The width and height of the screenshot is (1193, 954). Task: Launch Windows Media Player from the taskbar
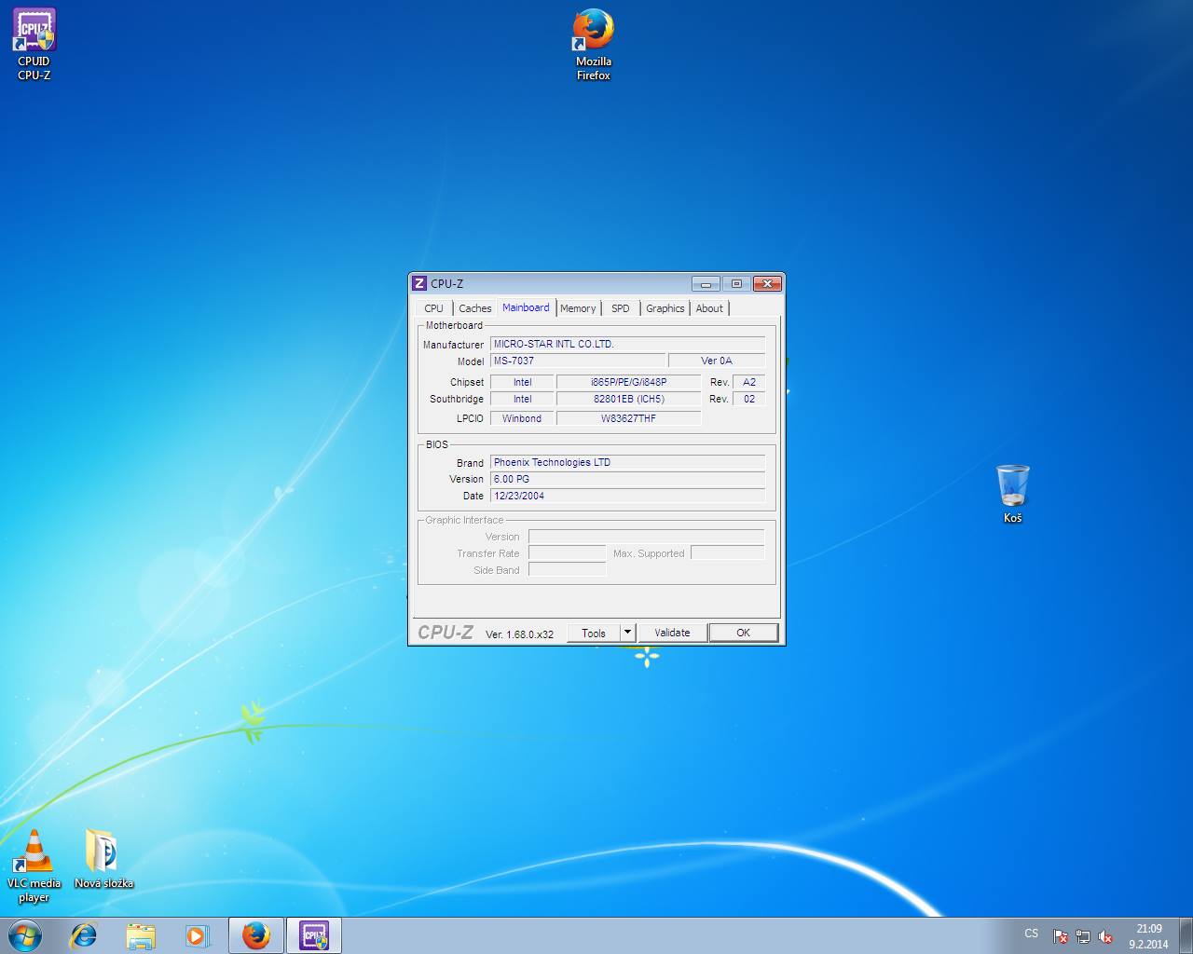197,935
